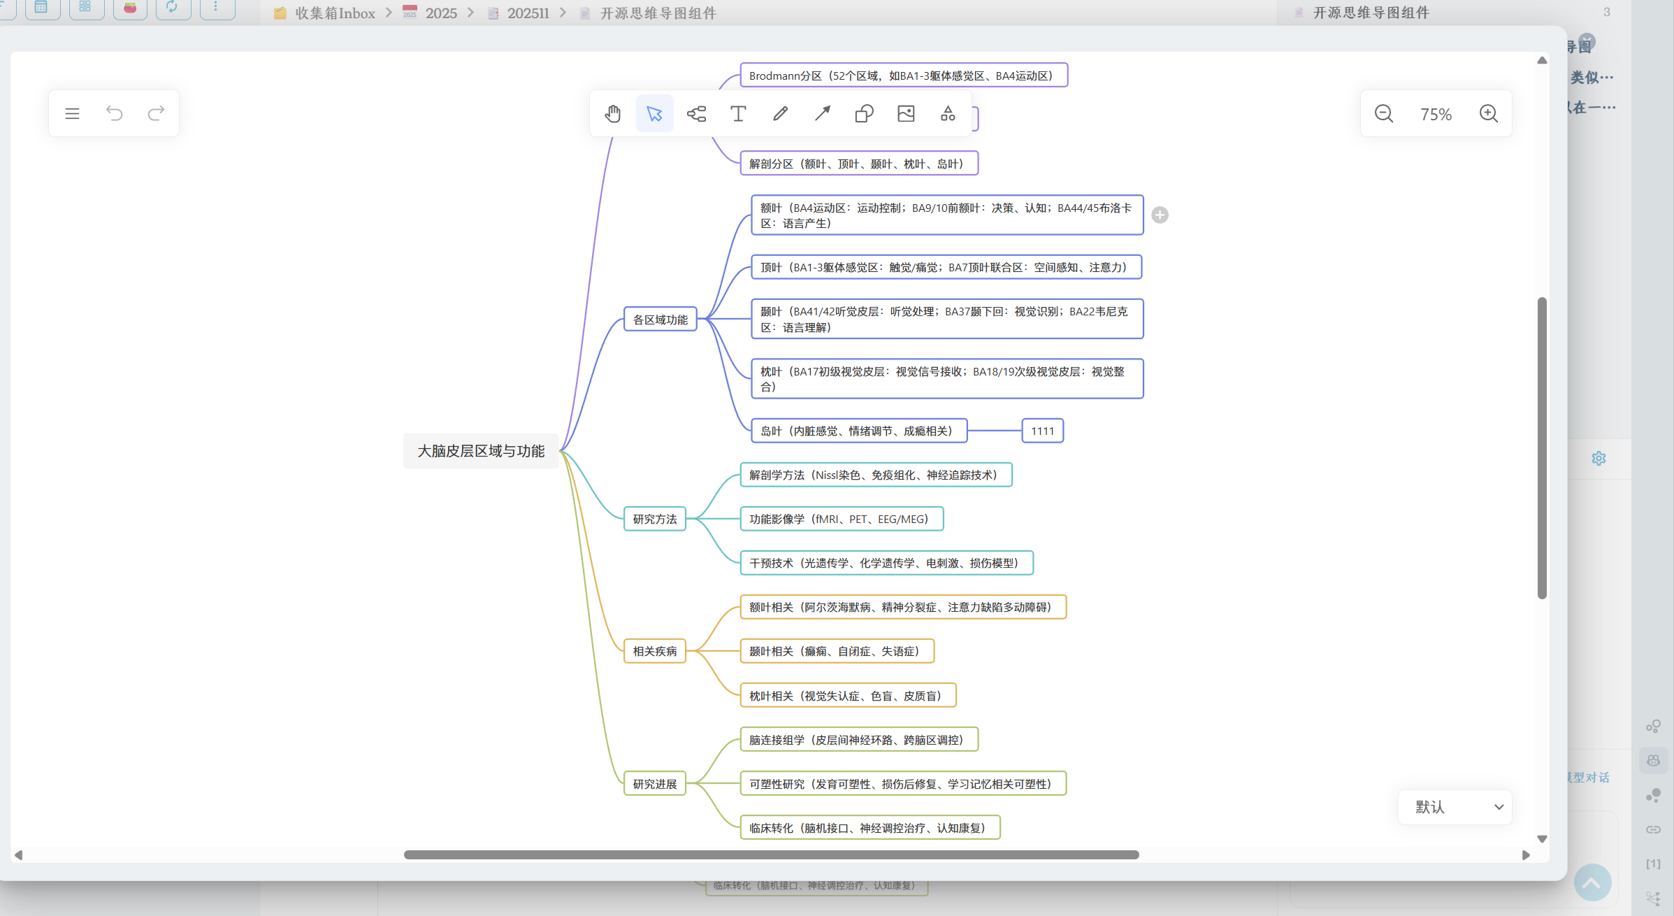Select the insert Image tool
This screenshot has height=916, width=1674.
click(x=906, y=113)
